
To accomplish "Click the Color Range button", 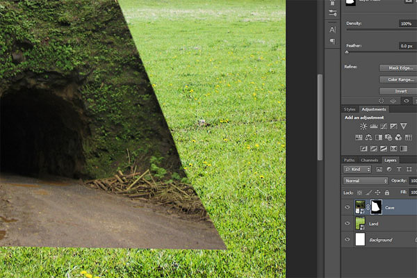I will (398, 79).
